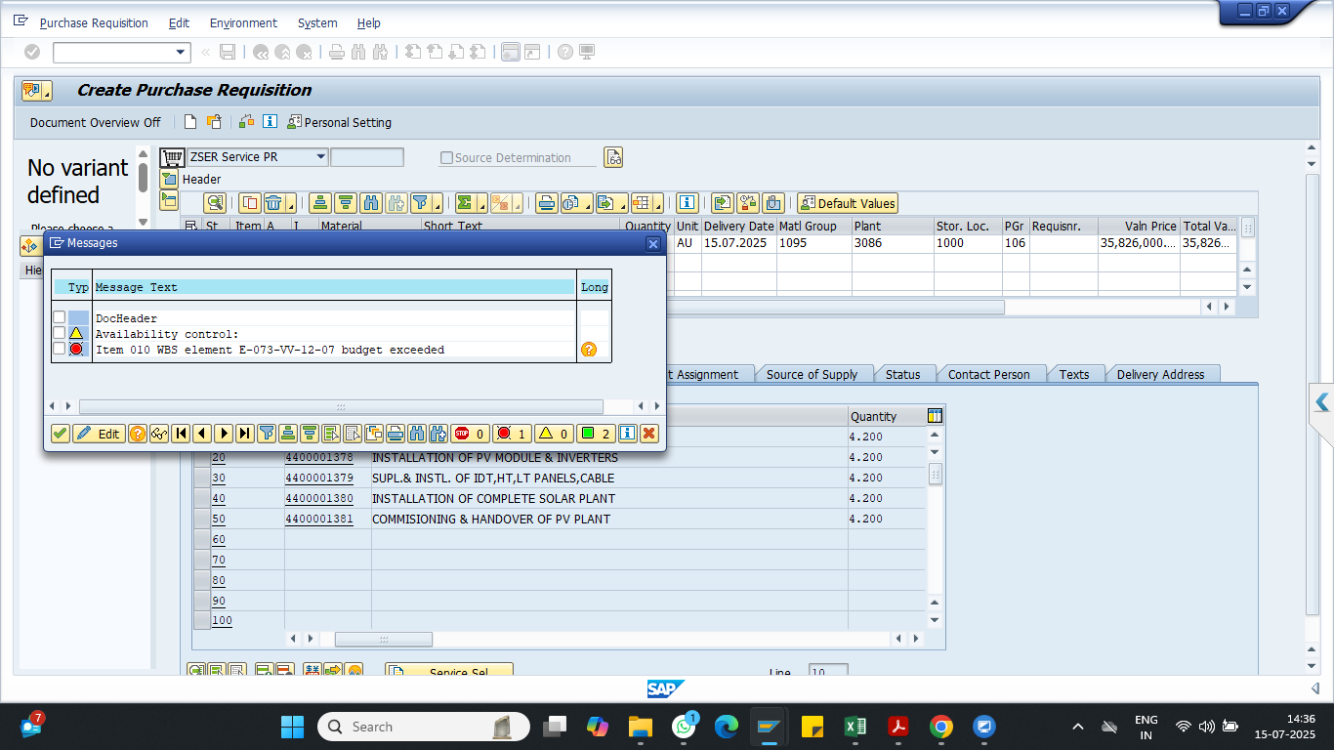
Task: Click the info icon next to Personal Setting
Action: [x=270, y=122]
